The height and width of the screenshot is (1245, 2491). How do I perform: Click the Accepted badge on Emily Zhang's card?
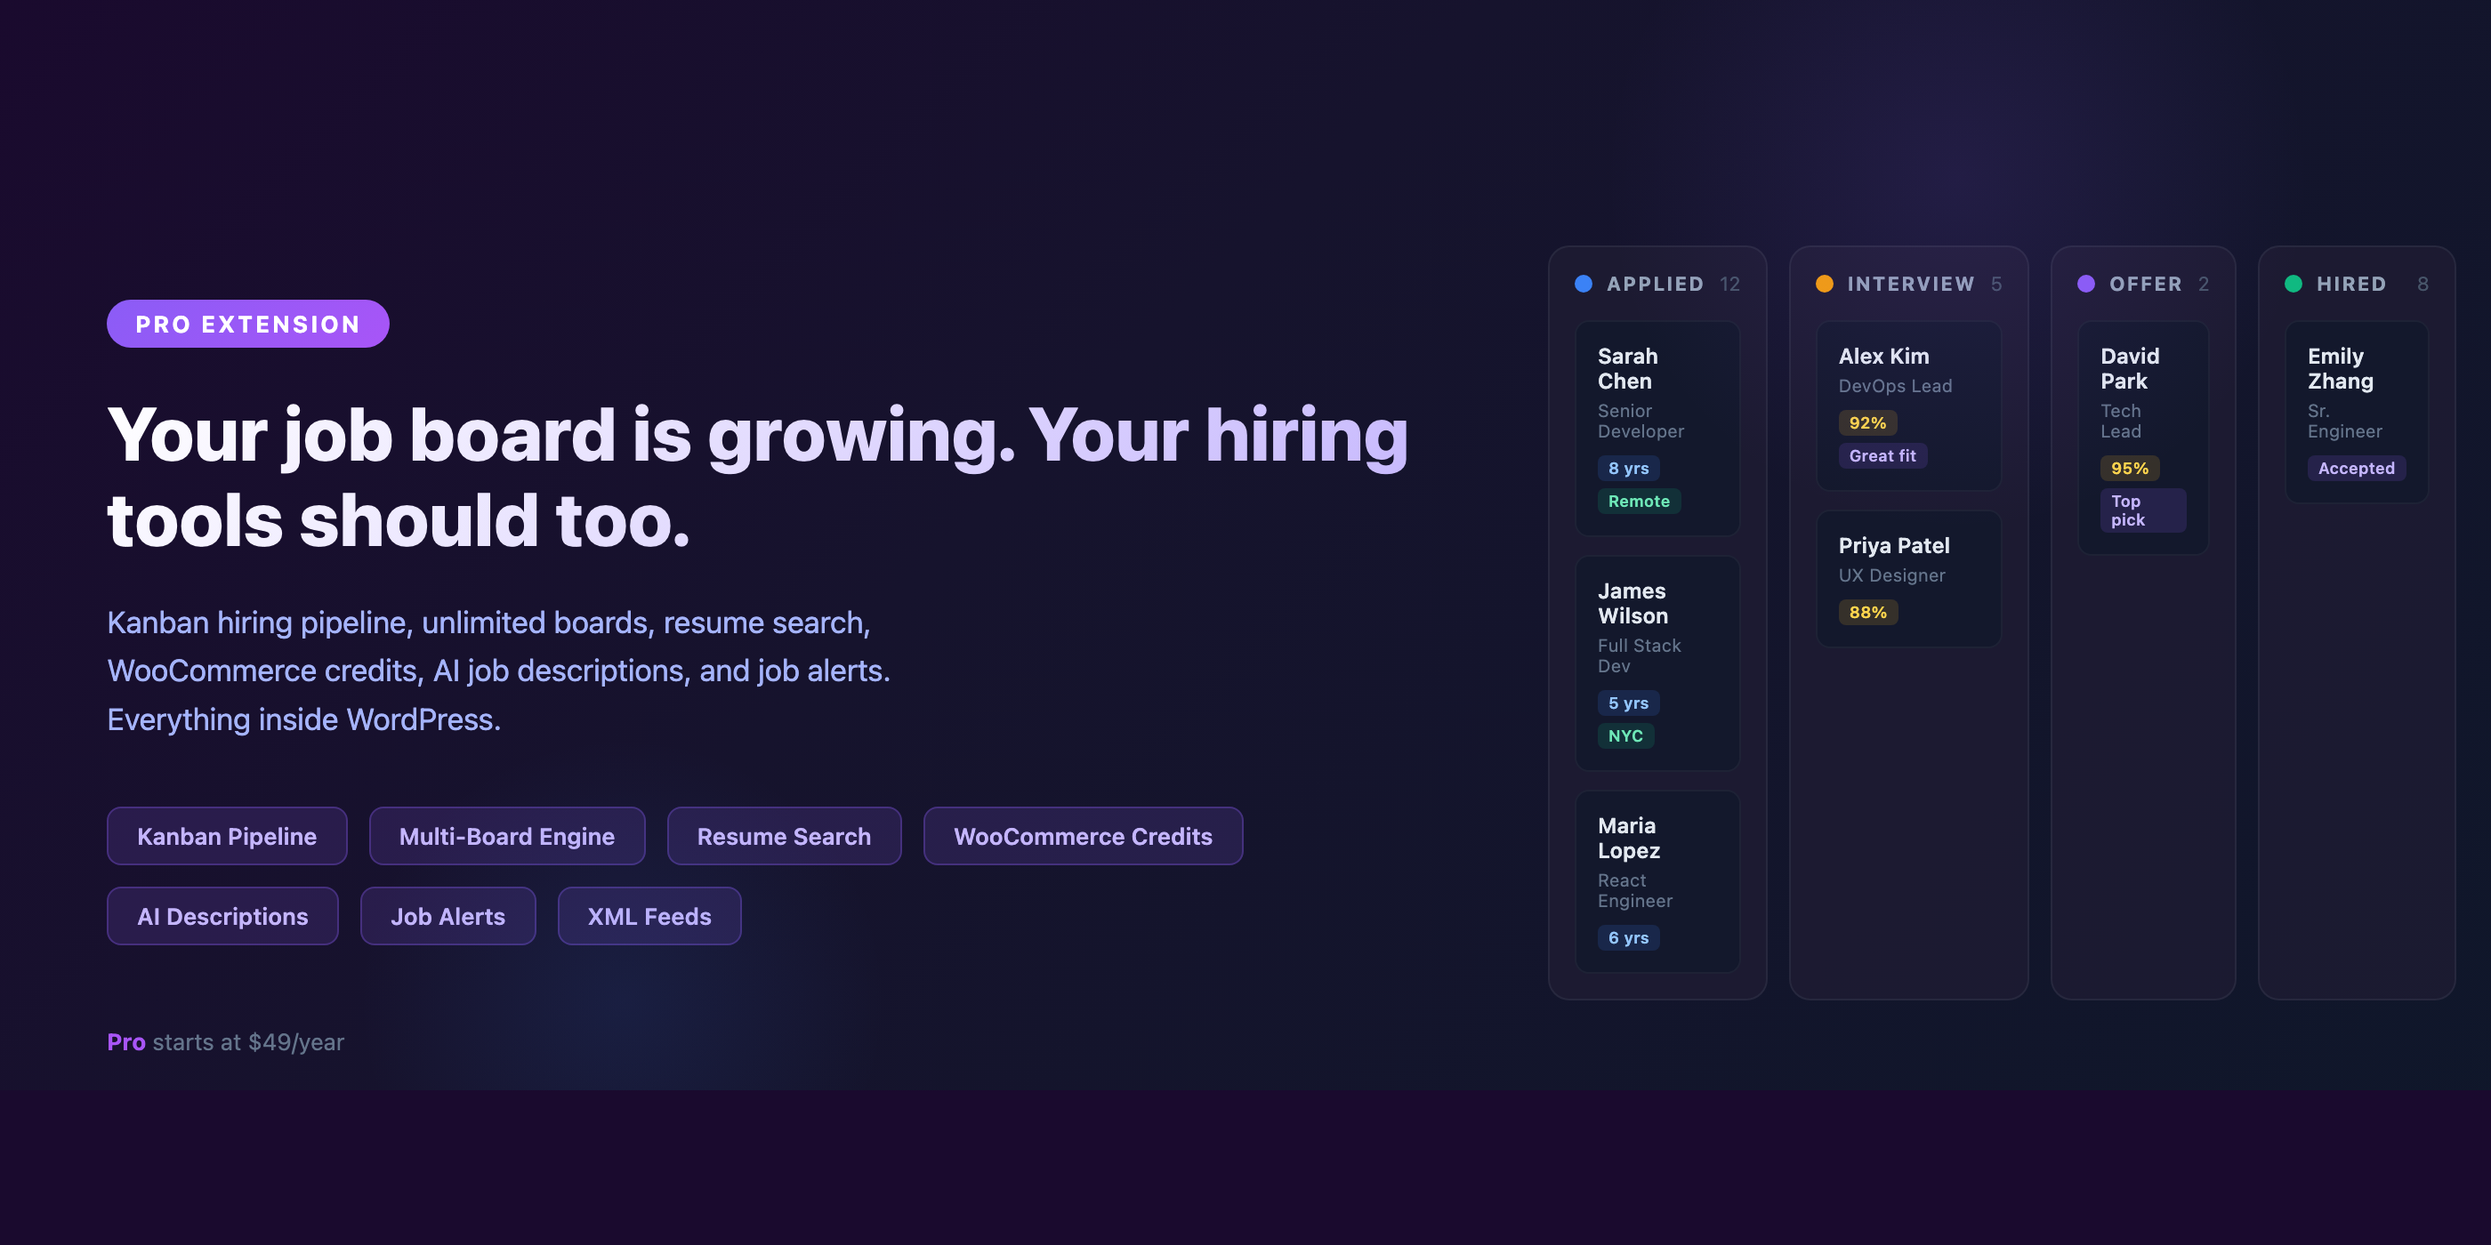[x=2357, y=468]
